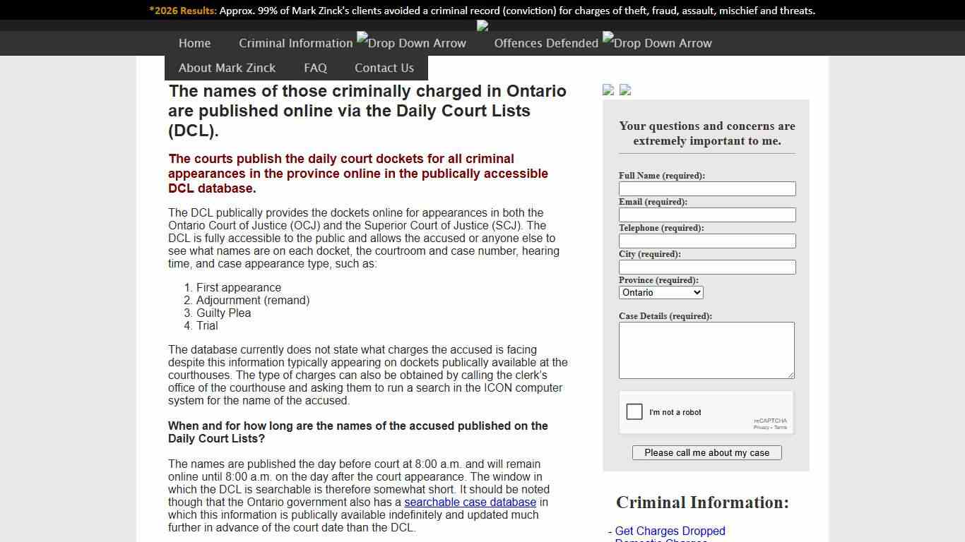The width and height of the screenshot is (965, 542).
Task: Open the Offences Defended drop down arrow
Action: [656, 43]
